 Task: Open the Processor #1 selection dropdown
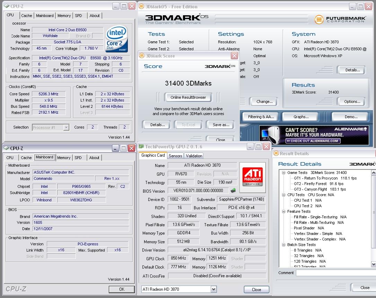tap(66, 127)
